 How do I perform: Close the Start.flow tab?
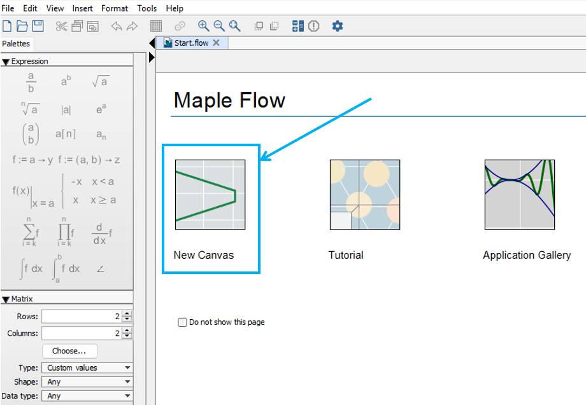216,43
